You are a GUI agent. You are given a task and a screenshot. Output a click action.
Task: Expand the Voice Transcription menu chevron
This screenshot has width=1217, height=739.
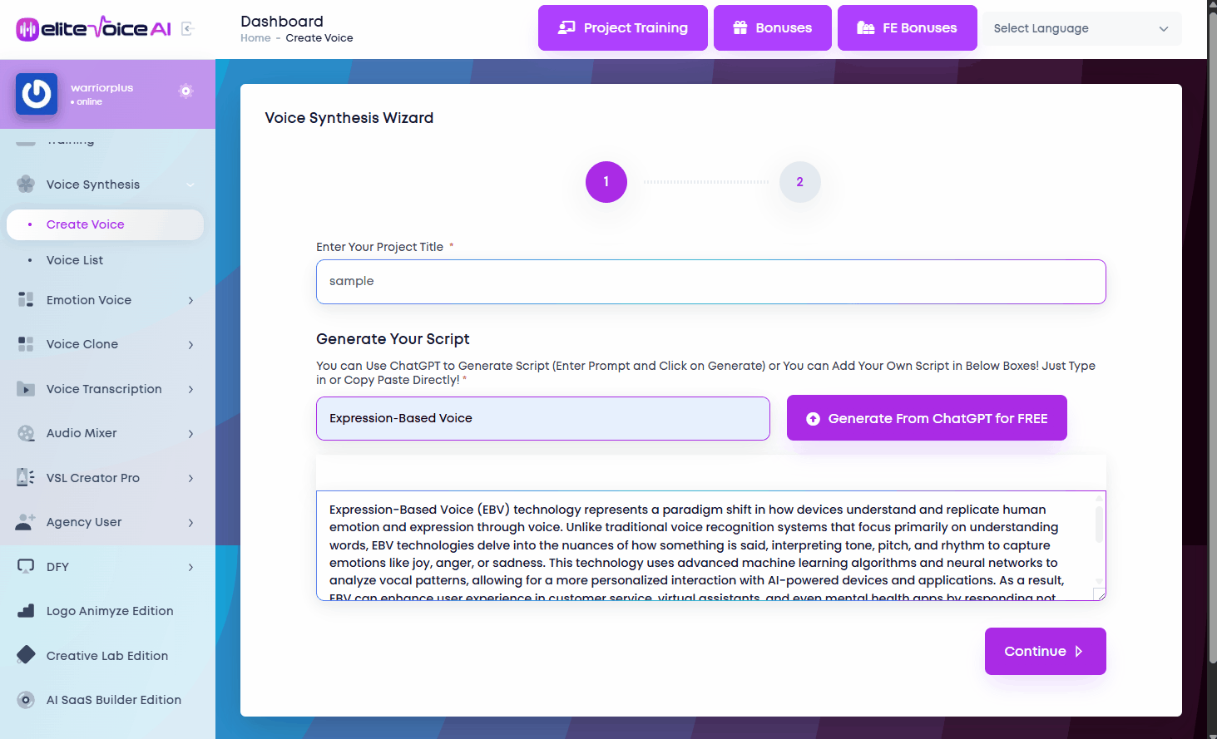[x=190, y=389]
